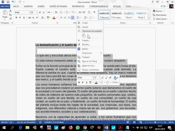Open the ARCHIVO tab

click(x=5, y=7)
